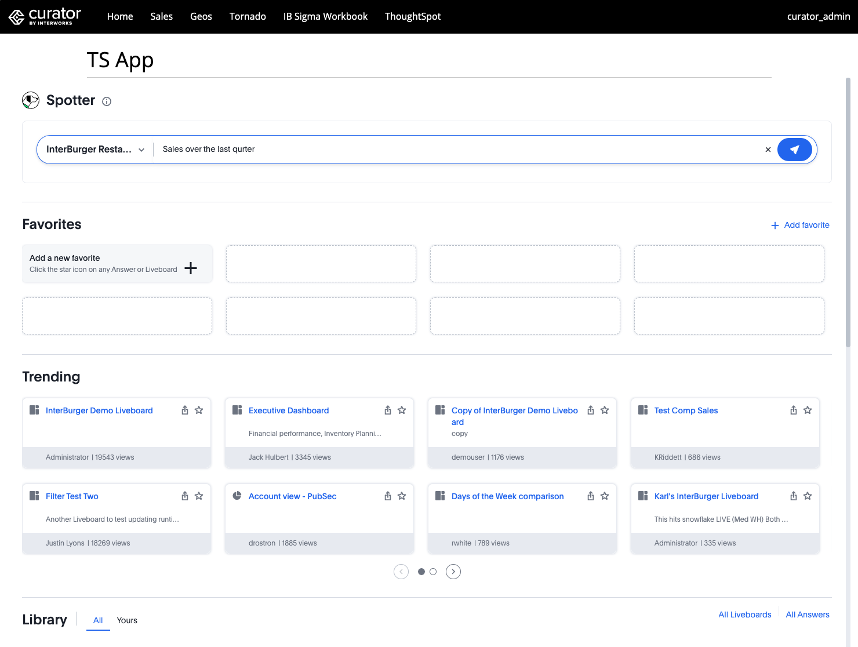858x647 pixels.
Task: Open the Geos nav menu item
Action: [x=201, y=16]
